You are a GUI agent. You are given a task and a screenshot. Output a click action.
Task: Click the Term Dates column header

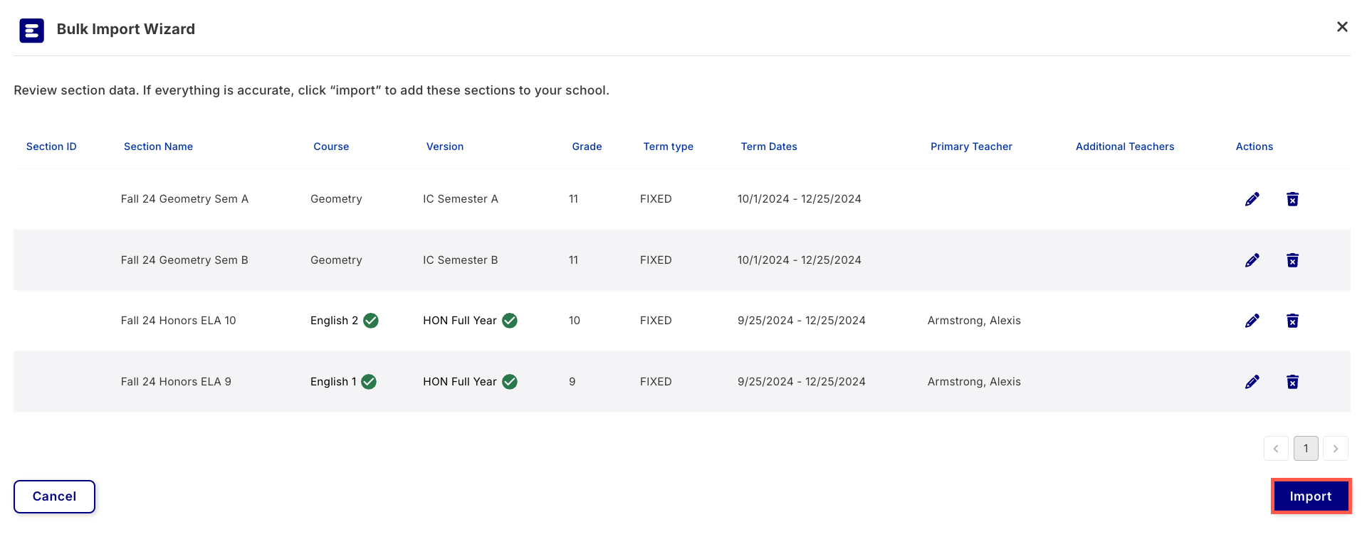768,146
